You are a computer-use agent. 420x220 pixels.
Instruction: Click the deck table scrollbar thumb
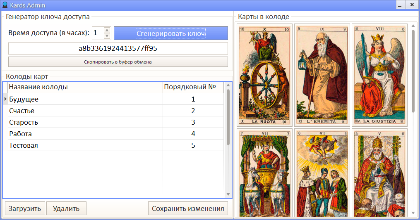click(228, 117)
